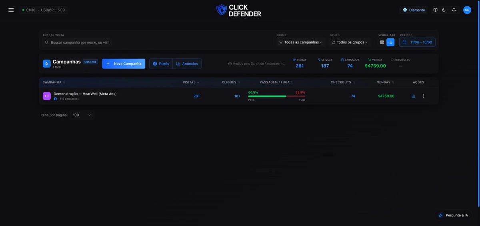The height and width of the screenshot is (226, 480).
Task: Open notifications bell
Action: coord(454,10)
